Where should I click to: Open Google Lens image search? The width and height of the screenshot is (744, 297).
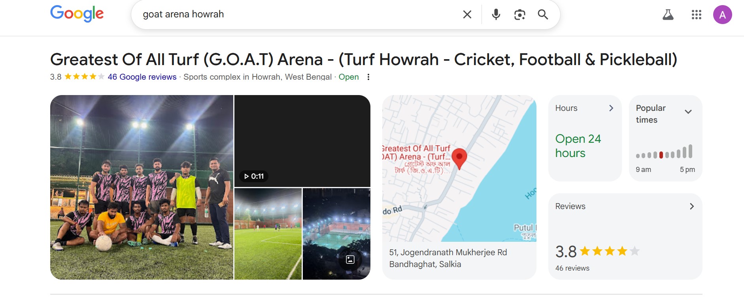point(519,14)
